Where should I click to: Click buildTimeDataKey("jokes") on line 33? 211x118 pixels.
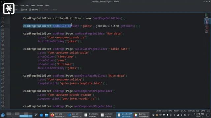click(59, 41)
